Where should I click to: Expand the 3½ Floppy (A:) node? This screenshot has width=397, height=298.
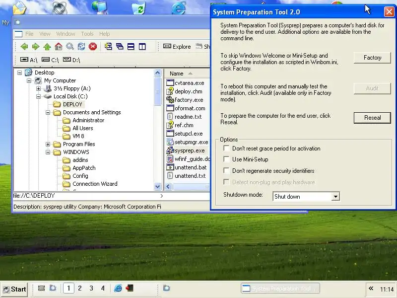point(39,88)
